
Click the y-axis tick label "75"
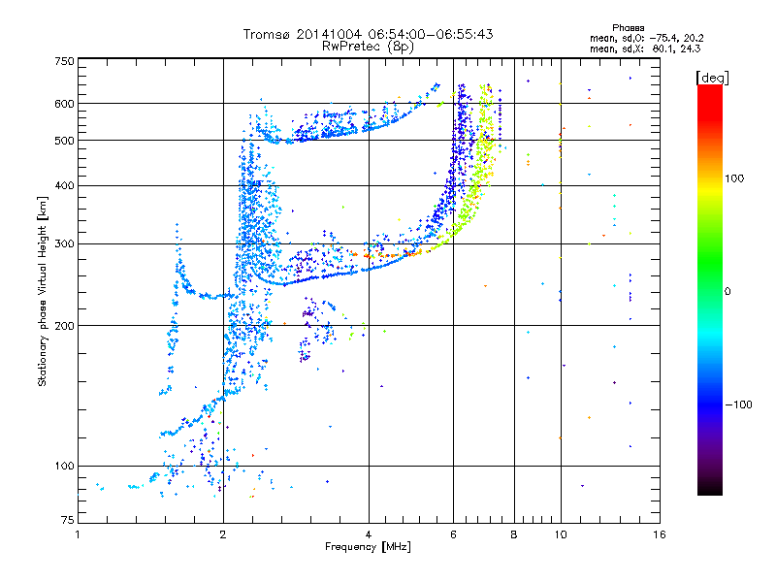click(68, 520)
